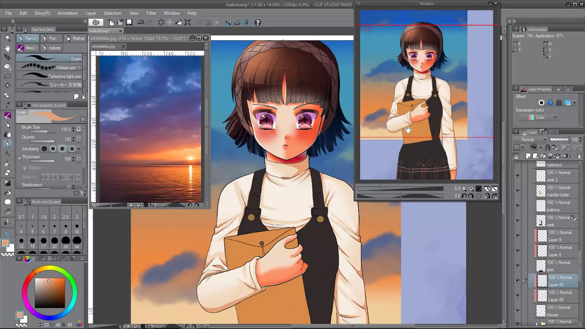Select the Zoom magnifier tool

(8, 38)
